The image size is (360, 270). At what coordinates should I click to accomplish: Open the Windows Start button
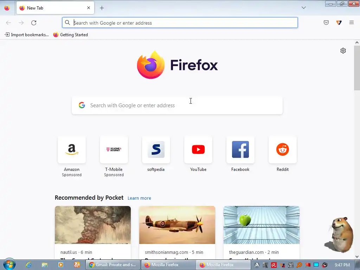(9, 264)
